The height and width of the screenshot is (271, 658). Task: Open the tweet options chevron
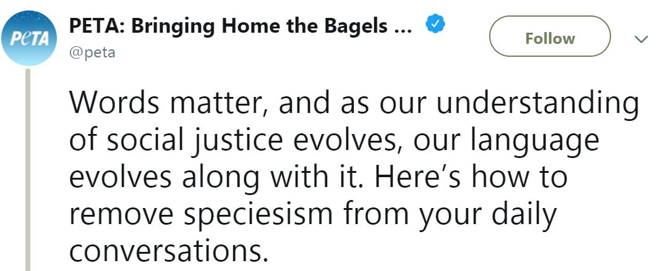640,40
